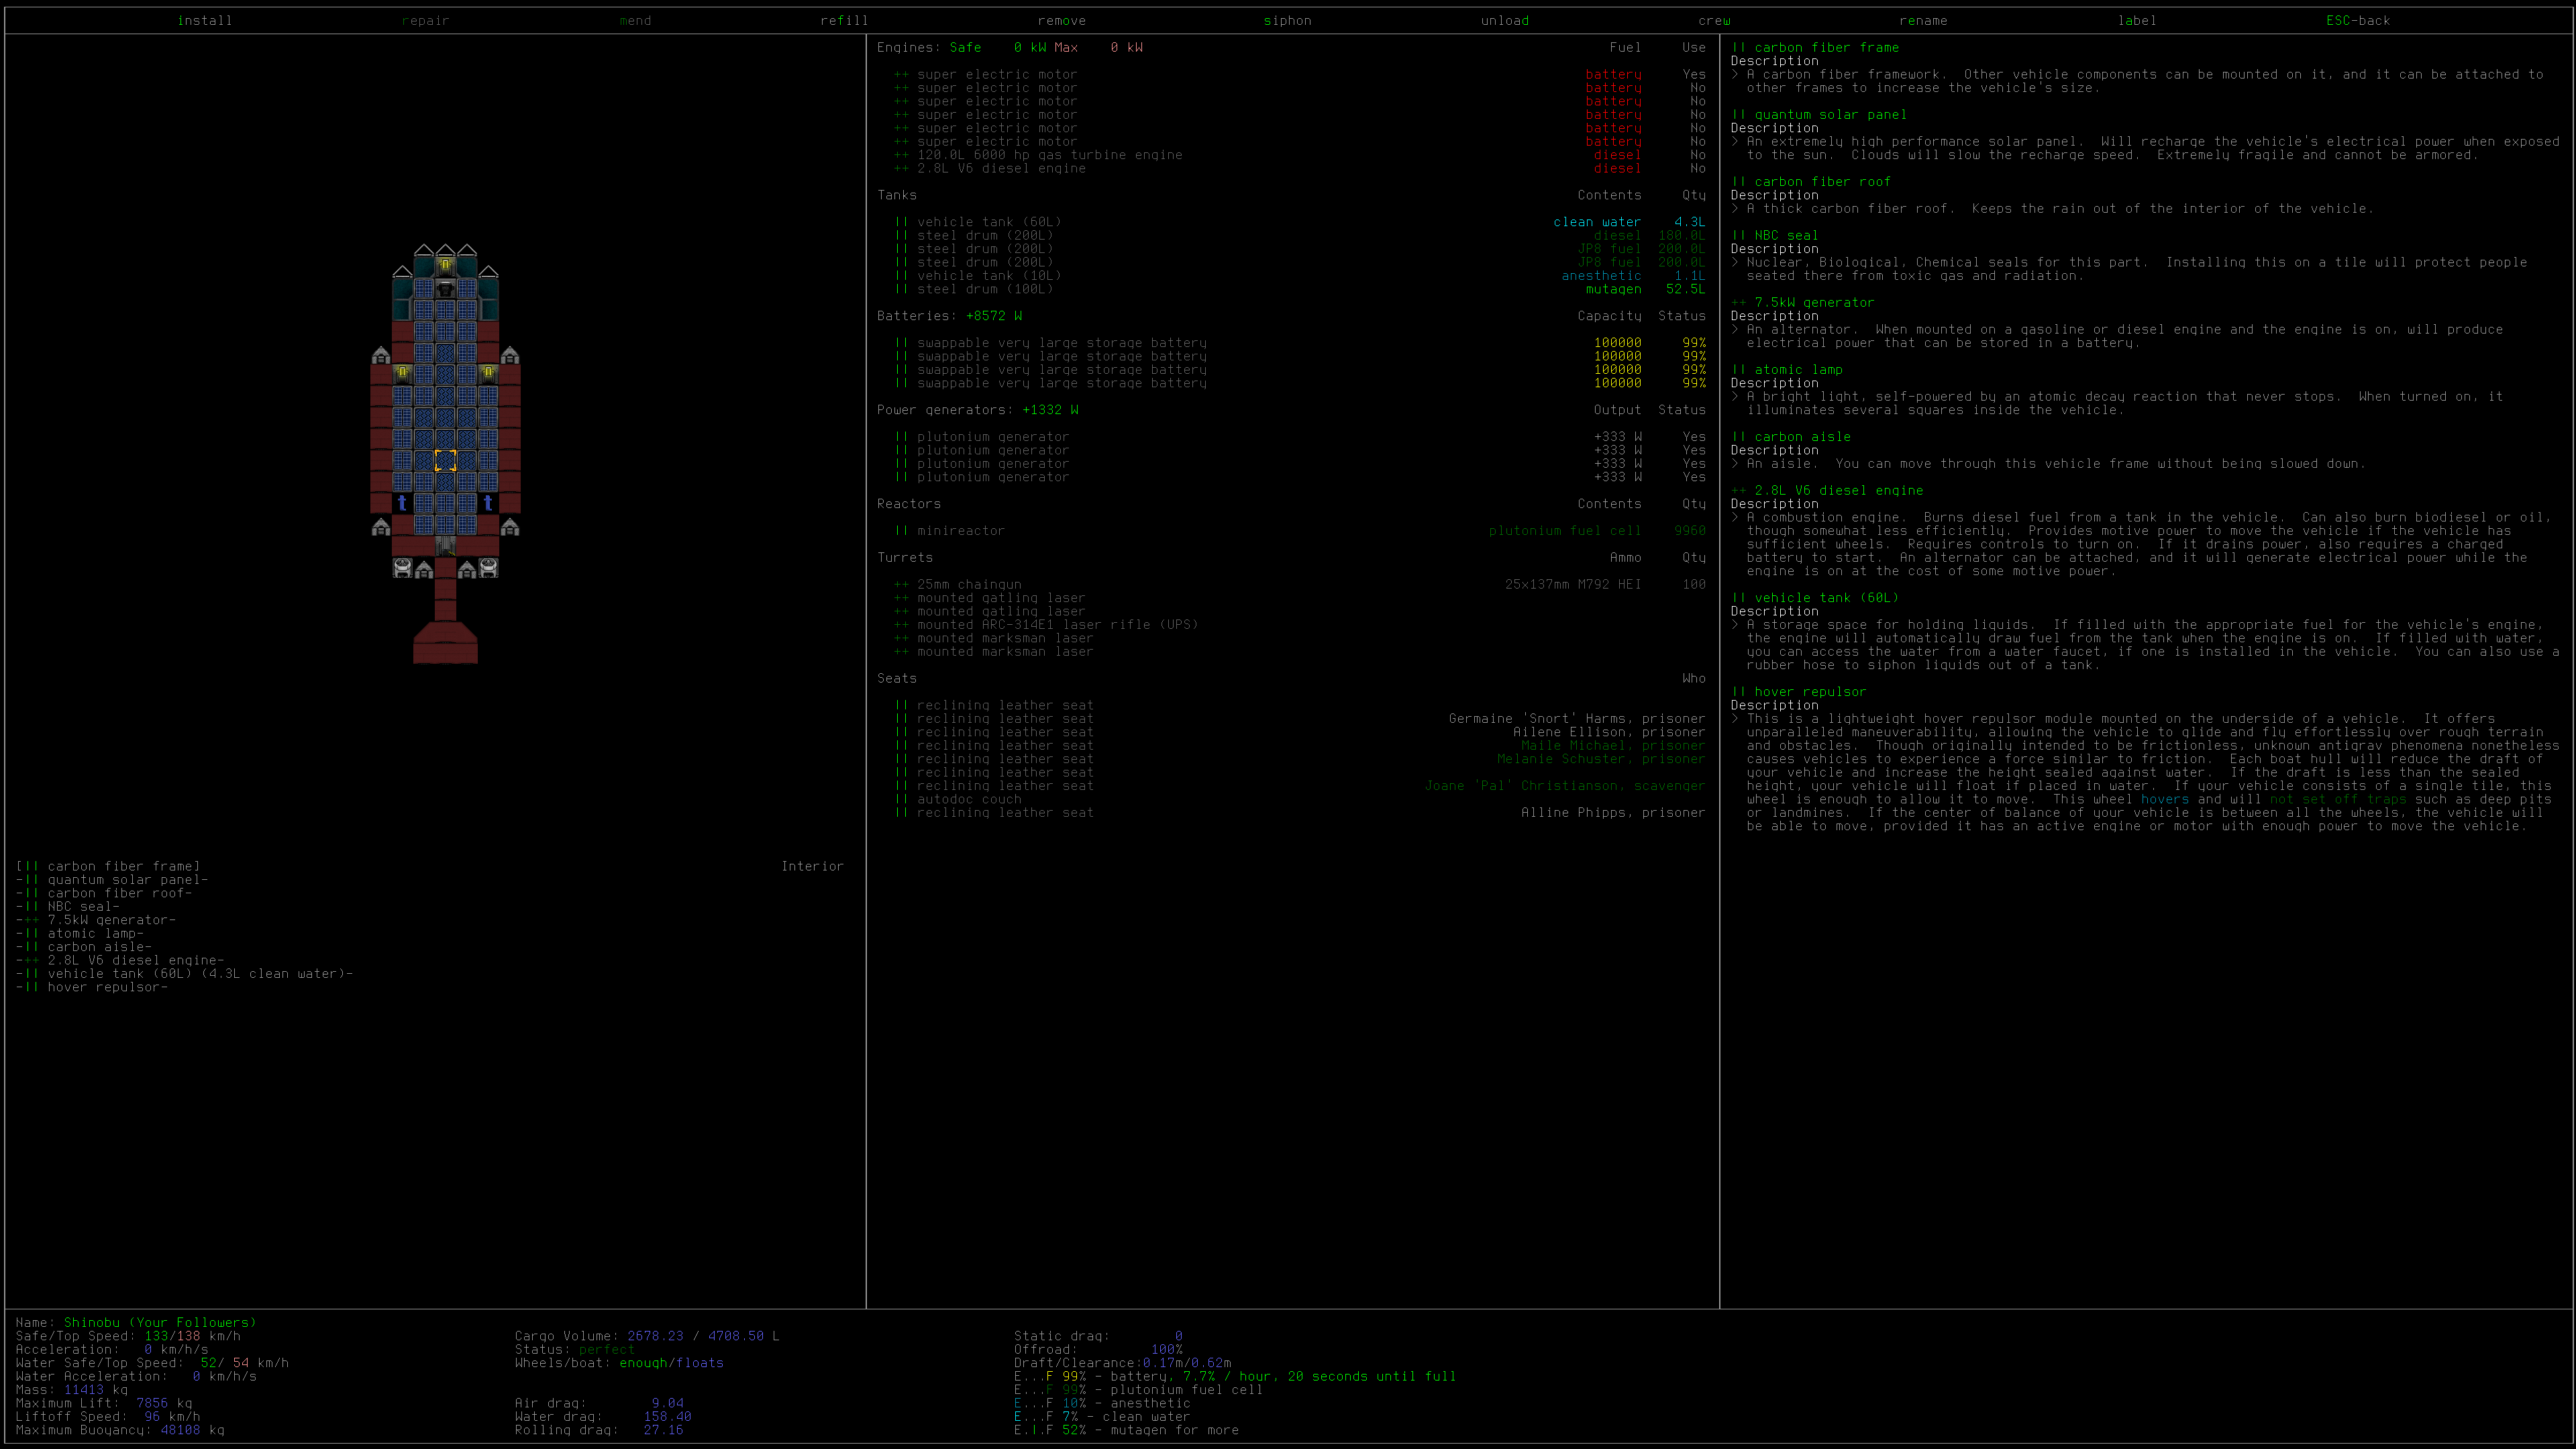Image resolution: width=2576 pixels, height=1449 pixels.
Task: Select the rightmost of three pointed nose tiles
Action: pos(467,250)
